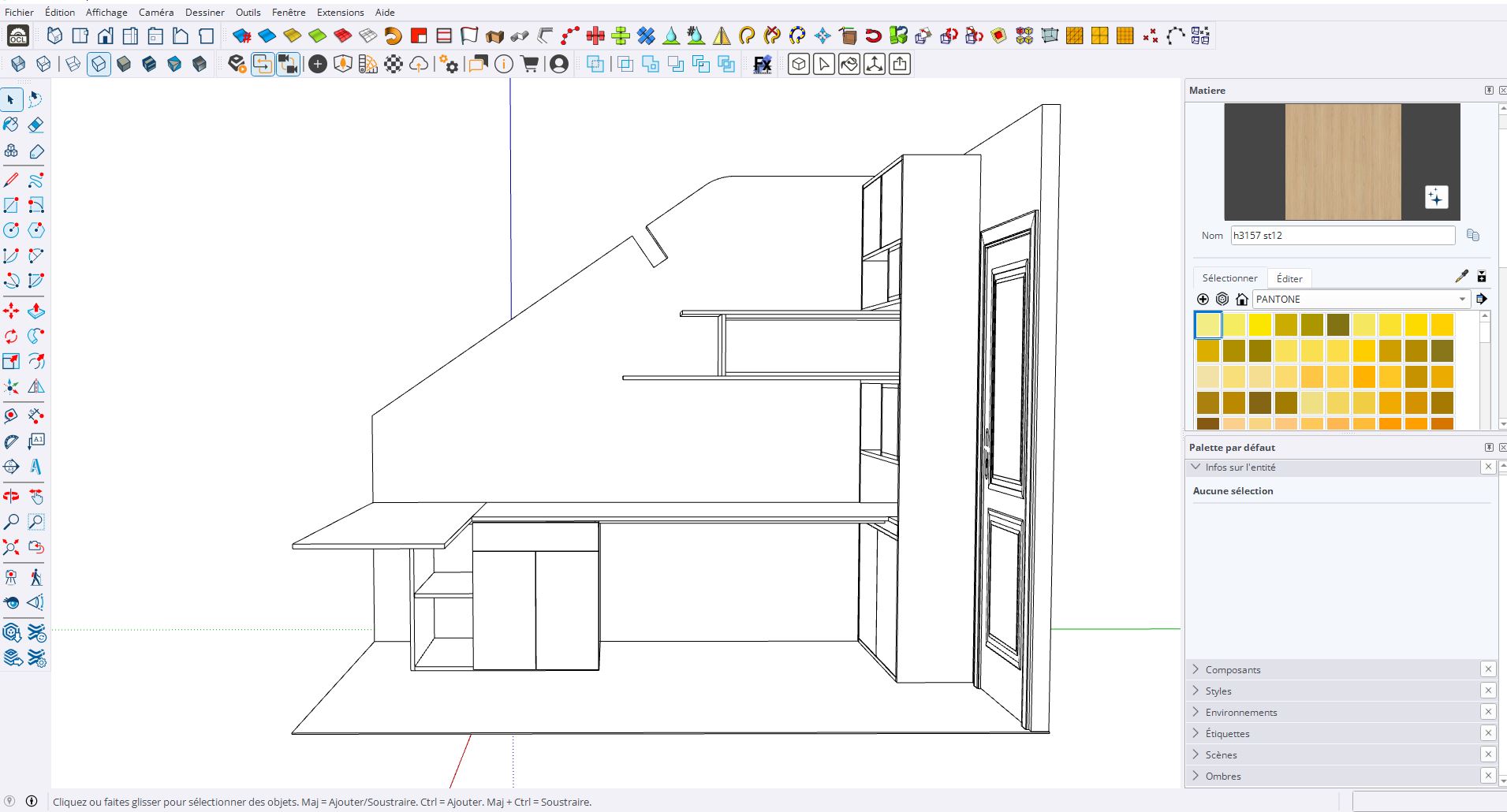This screenshot has width=1507, height=812.
Task: Collapse the Infos sur l'entité section
Action: pyautogui.click(x=1196, y=467)
